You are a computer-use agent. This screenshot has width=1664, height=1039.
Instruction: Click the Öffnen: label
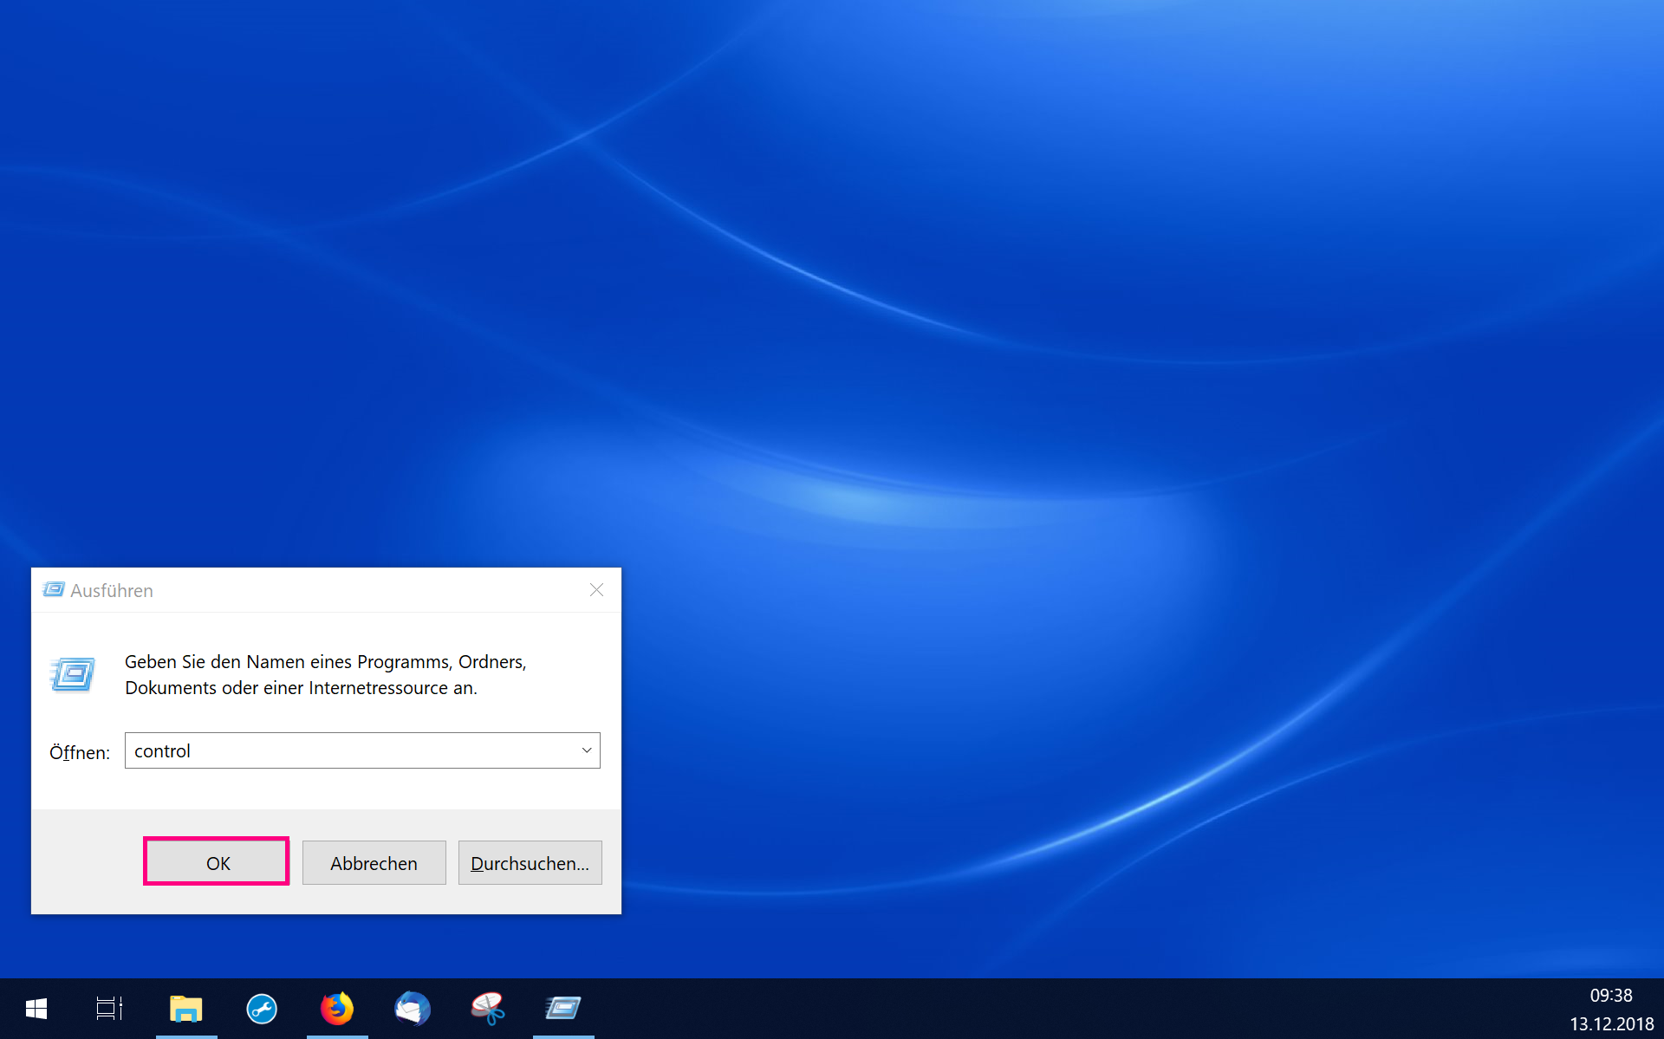79,752
